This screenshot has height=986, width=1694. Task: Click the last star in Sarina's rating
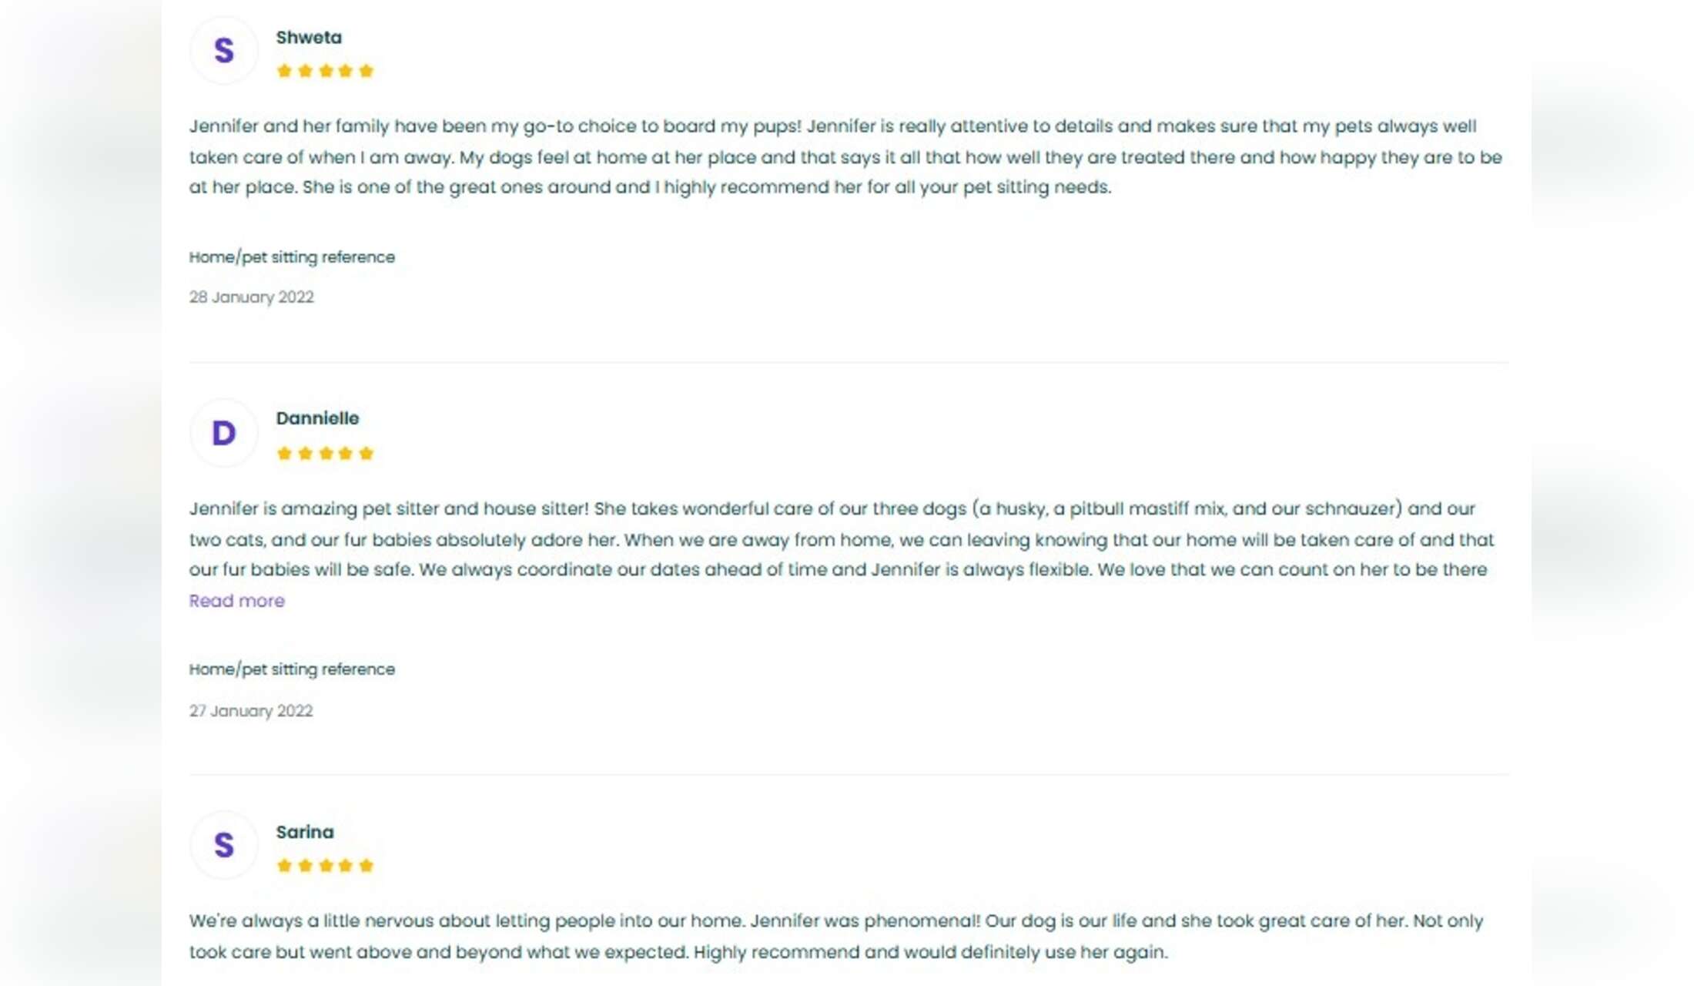[367, 865]
